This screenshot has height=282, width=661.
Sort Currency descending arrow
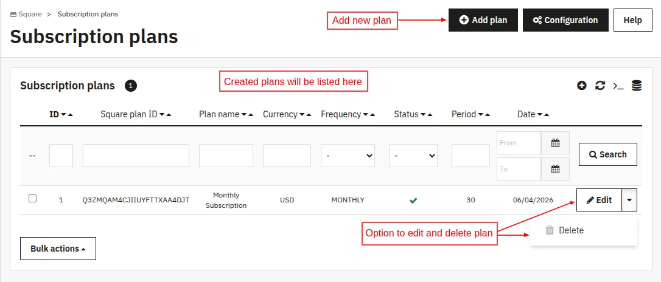pyautogui.click(x=303, y=114)
